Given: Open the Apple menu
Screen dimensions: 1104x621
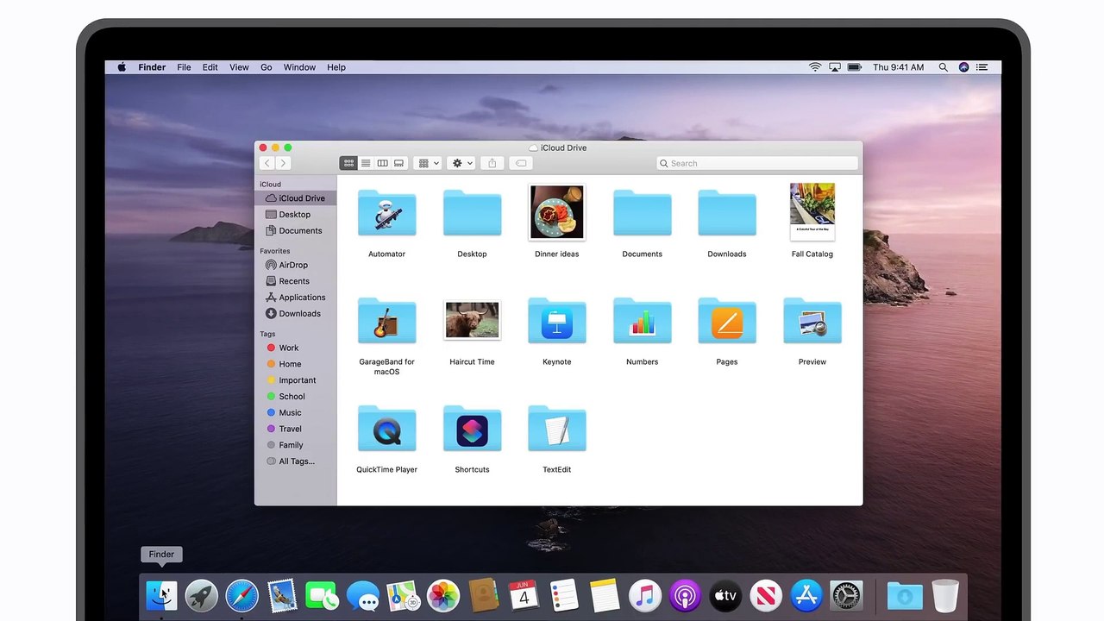Looking at the screenshot, I should (122, 67).
